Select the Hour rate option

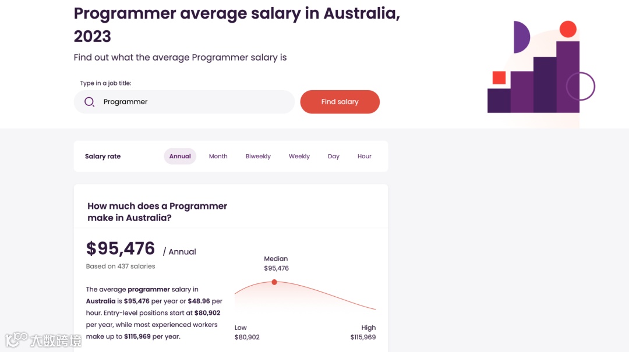pos(364,156)
